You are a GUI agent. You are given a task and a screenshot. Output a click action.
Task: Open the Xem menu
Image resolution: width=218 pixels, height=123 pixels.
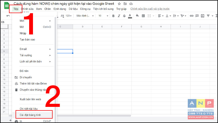39,9
